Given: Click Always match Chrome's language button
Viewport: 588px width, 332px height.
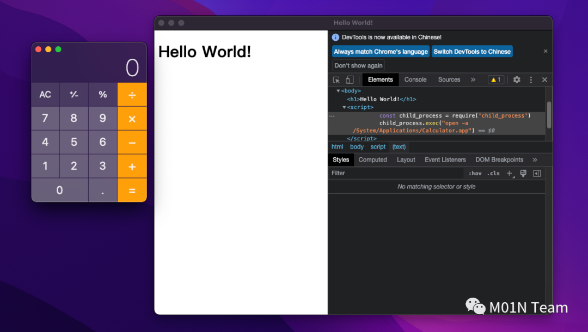Looking at the screenshot, I should 381,51.
